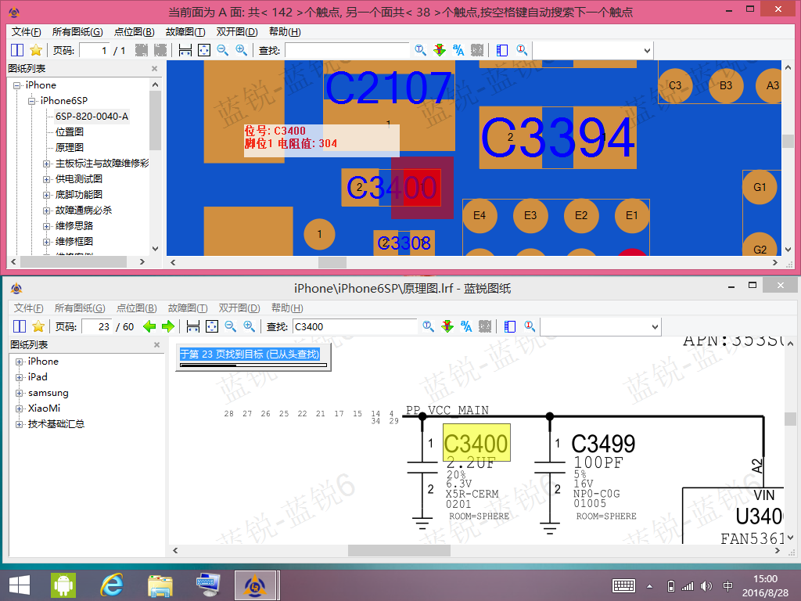Click text search icon in top window toolbar
Viewport: 801px width, 601px height.
[420, 50]
